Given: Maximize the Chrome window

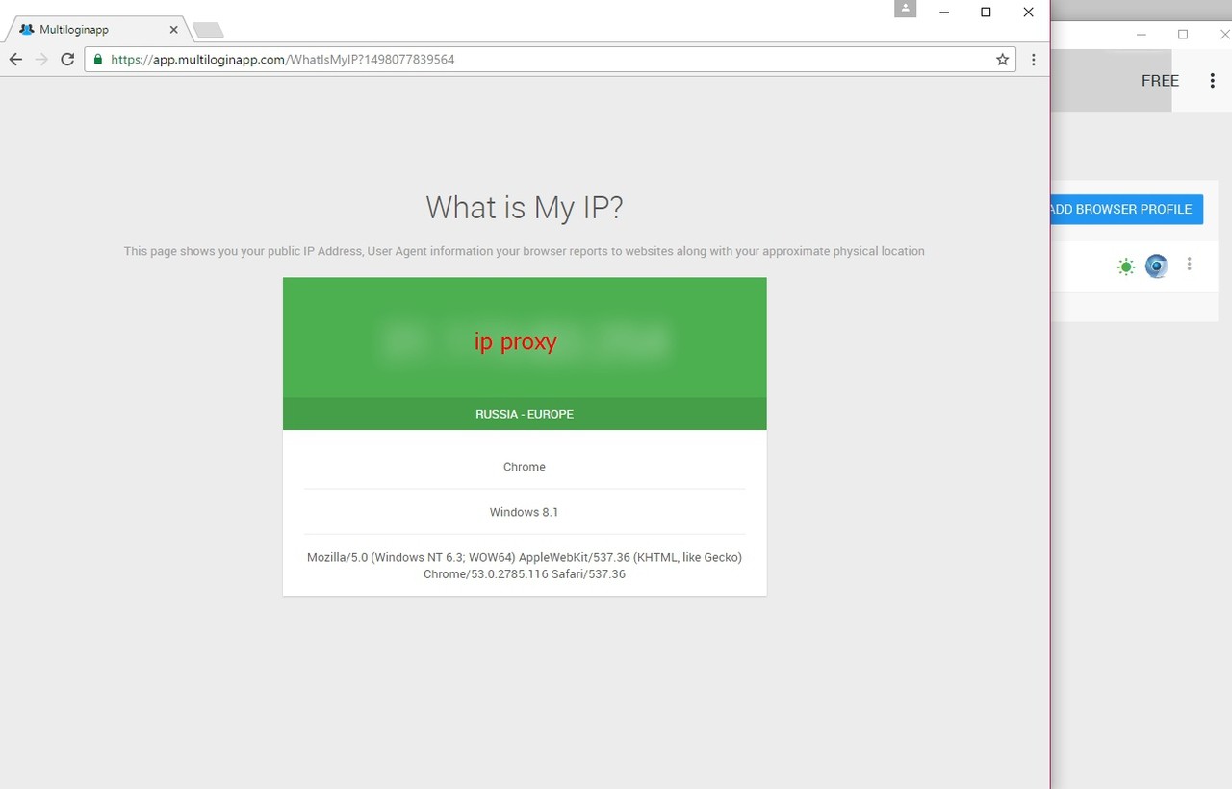Looking at the screenshot, I should tap(986, 13).
